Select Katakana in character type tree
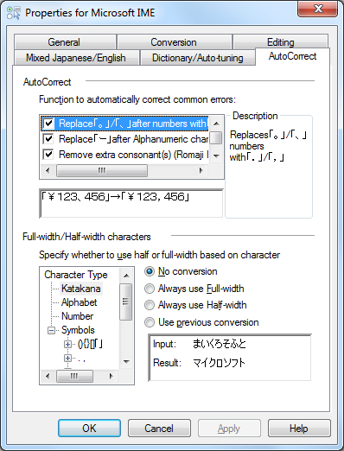The height and width of the screenshot is (451, 344). [x=81, y=289]
